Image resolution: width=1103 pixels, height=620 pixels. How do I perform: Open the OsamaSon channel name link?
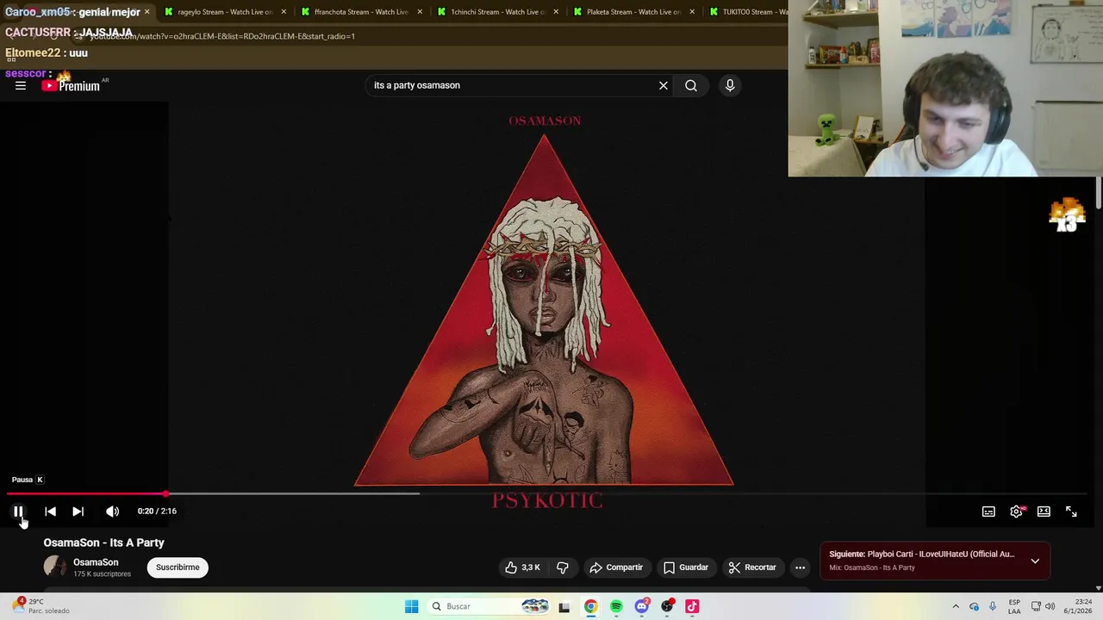[96, 562]
